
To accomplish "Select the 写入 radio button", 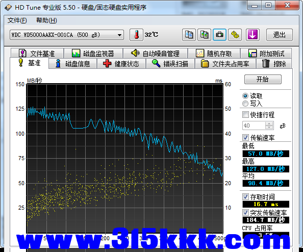I will pos(245,104).
